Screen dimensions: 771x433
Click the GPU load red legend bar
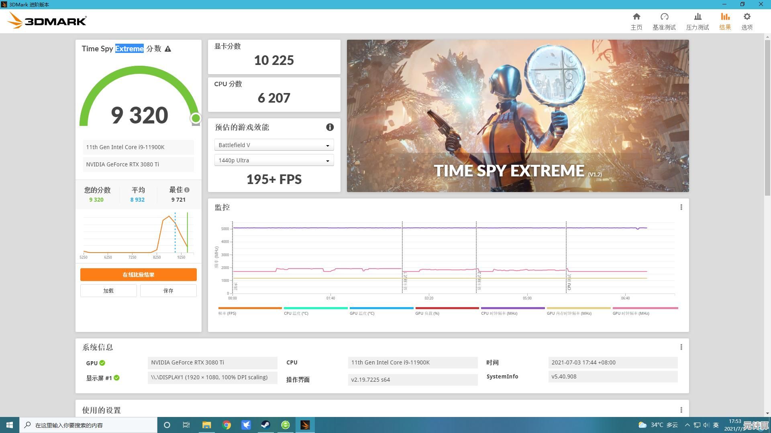[447, 308]
